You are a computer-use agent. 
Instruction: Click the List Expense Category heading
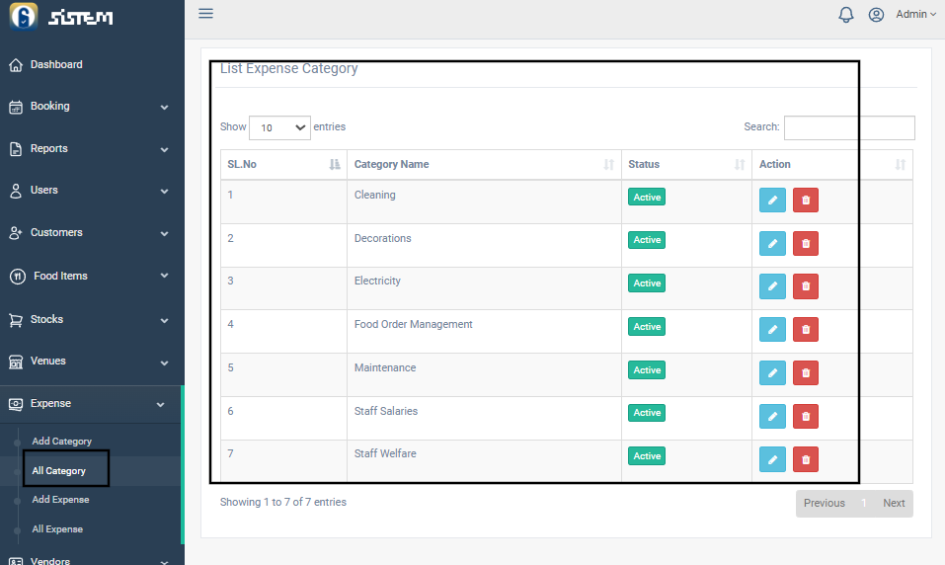(x=288, y=69)
